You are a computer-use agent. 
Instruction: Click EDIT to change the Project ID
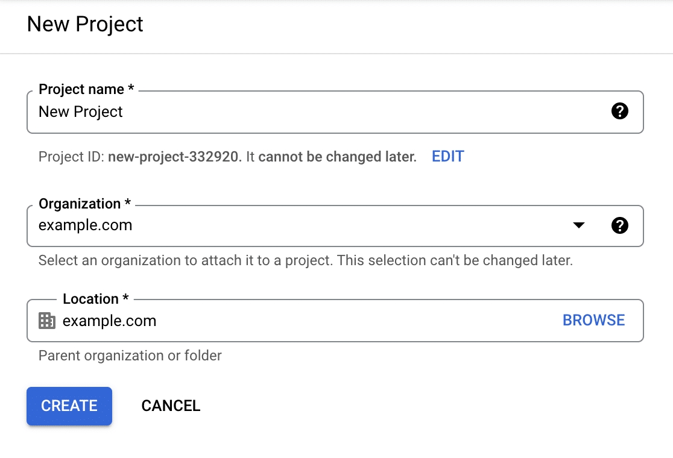[x=447, y=157]
